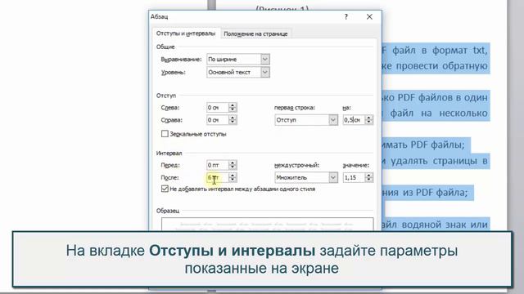Image resolution: width=524 pixels, height=294 pixels.
Task: Click the Слева indent field
Action: [218, 108]
